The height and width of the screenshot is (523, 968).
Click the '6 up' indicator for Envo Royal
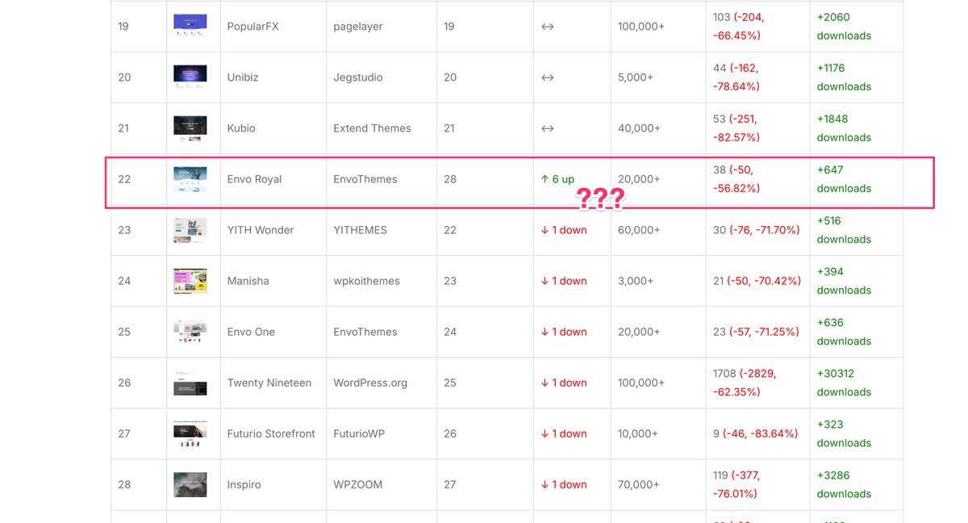coord(557,179)
